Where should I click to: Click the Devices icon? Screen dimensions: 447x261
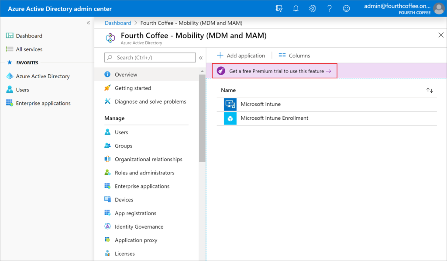click(x=107, y=199)
